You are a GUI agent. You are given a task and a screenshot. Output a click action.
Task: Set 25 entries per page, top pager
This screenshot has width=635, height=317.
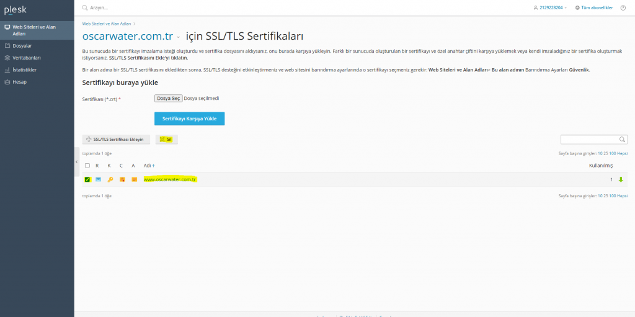(605, 154)
